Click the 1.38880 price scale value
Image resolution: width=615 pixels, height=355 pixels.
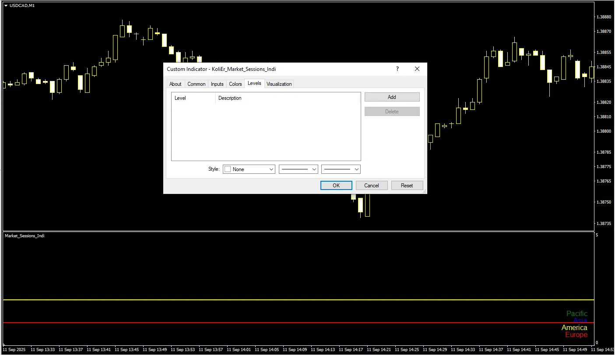click(x=604, y=17)
